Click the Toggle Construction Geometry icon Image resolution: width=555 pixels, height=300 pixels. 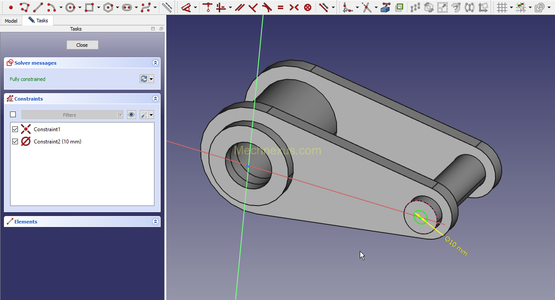[x=167, y=7]
